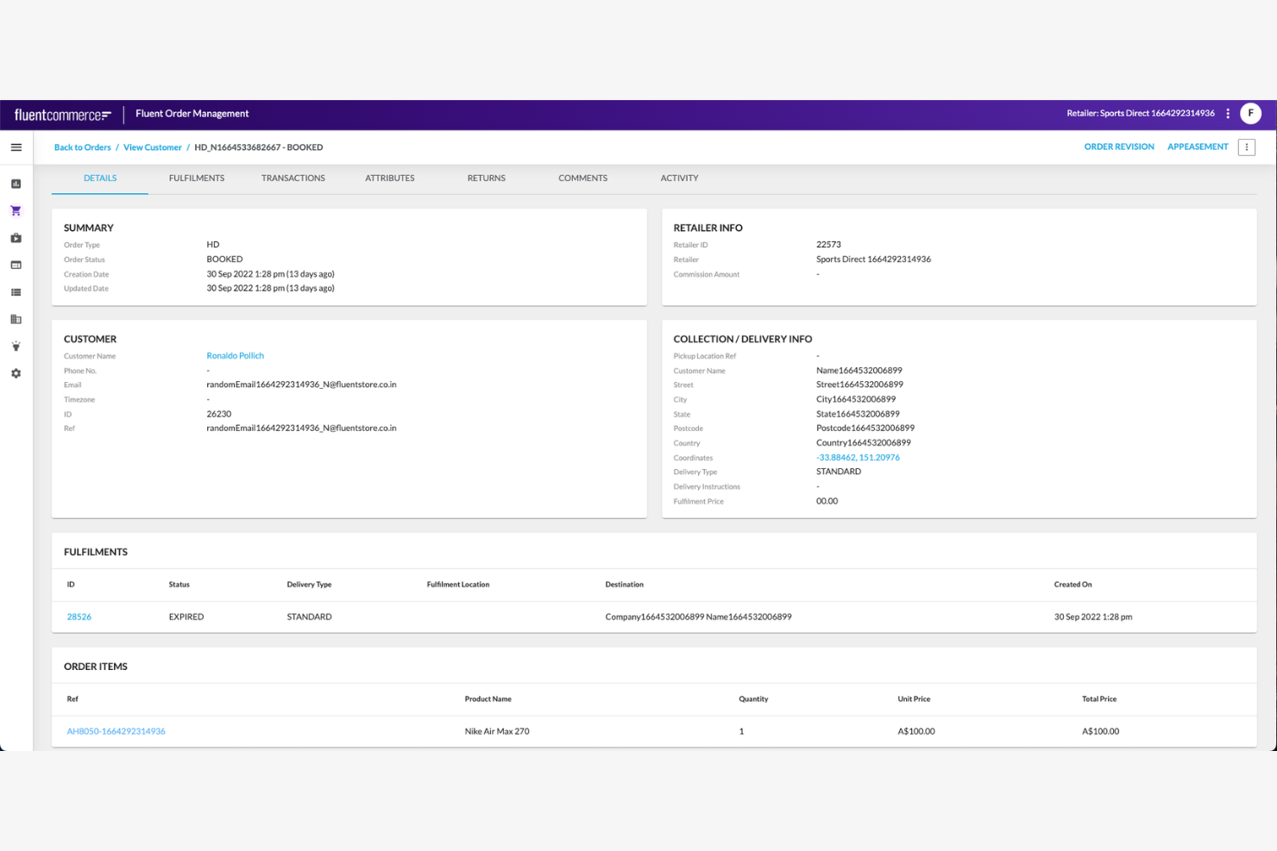Click the Retailer: Sports Direct header text

click(1141, 114)
